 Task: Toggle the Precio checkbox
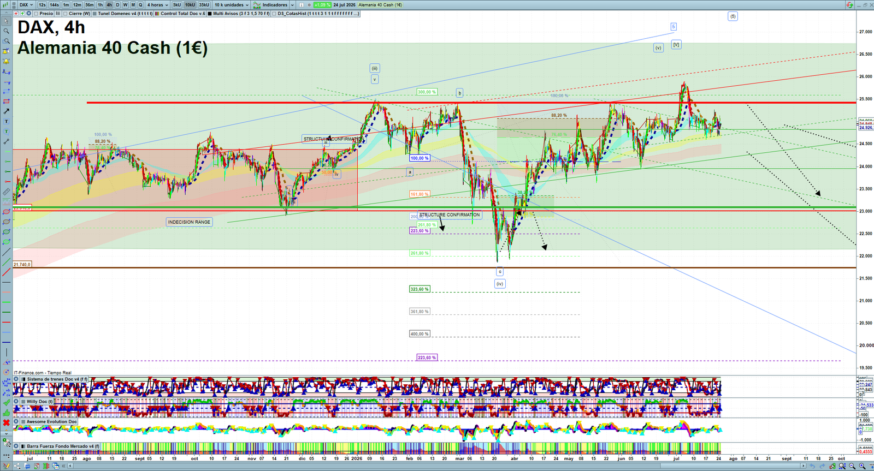36,14
